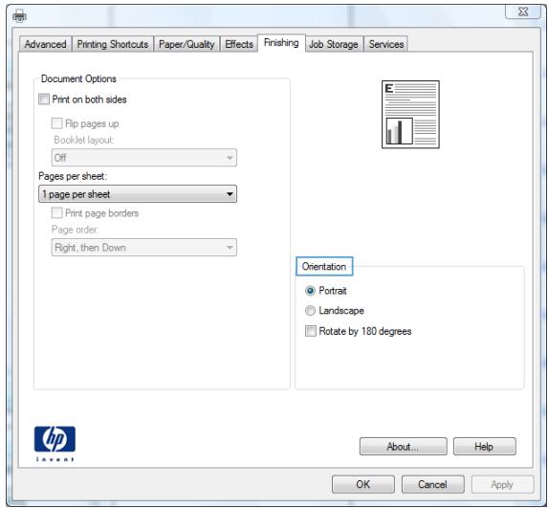Click the document page preview thumbnail

pos(410,115)
